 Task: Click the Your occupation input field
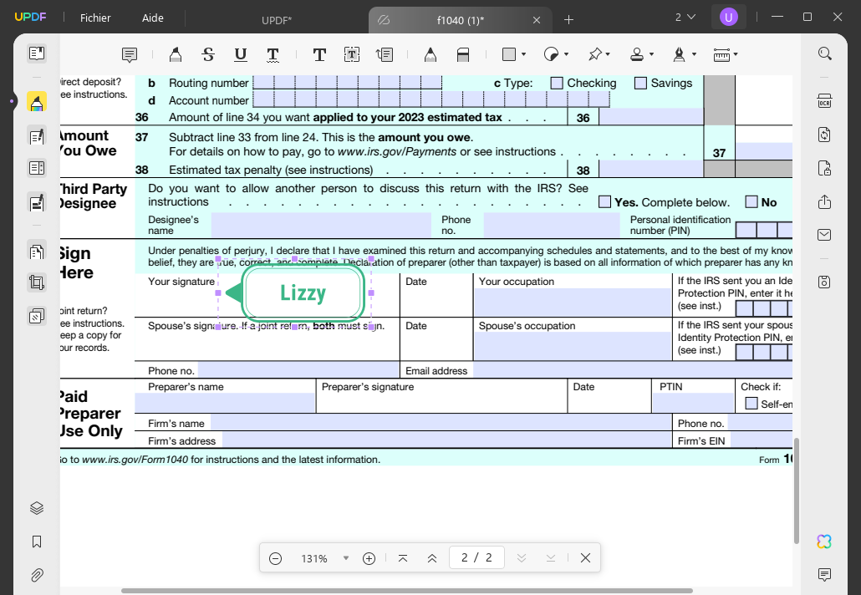(573, 302)
